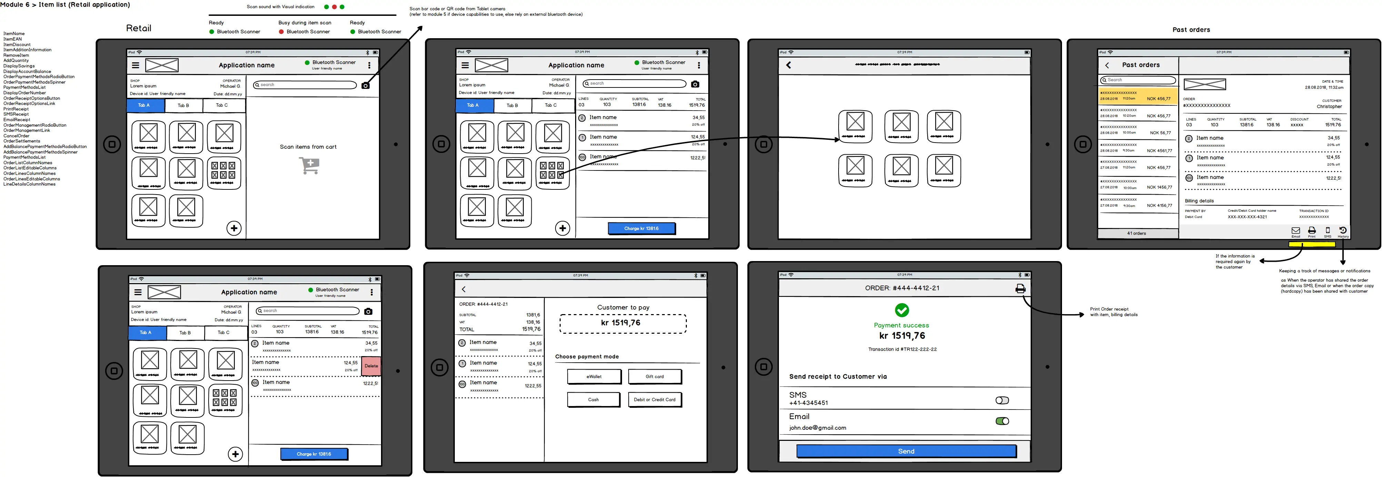Click back arrow on Customer to pay screen
1382x477 pixels.
point(463,289)
